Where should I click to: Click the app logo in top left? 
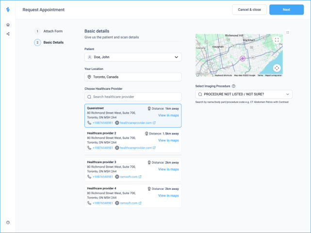(8, 9)
